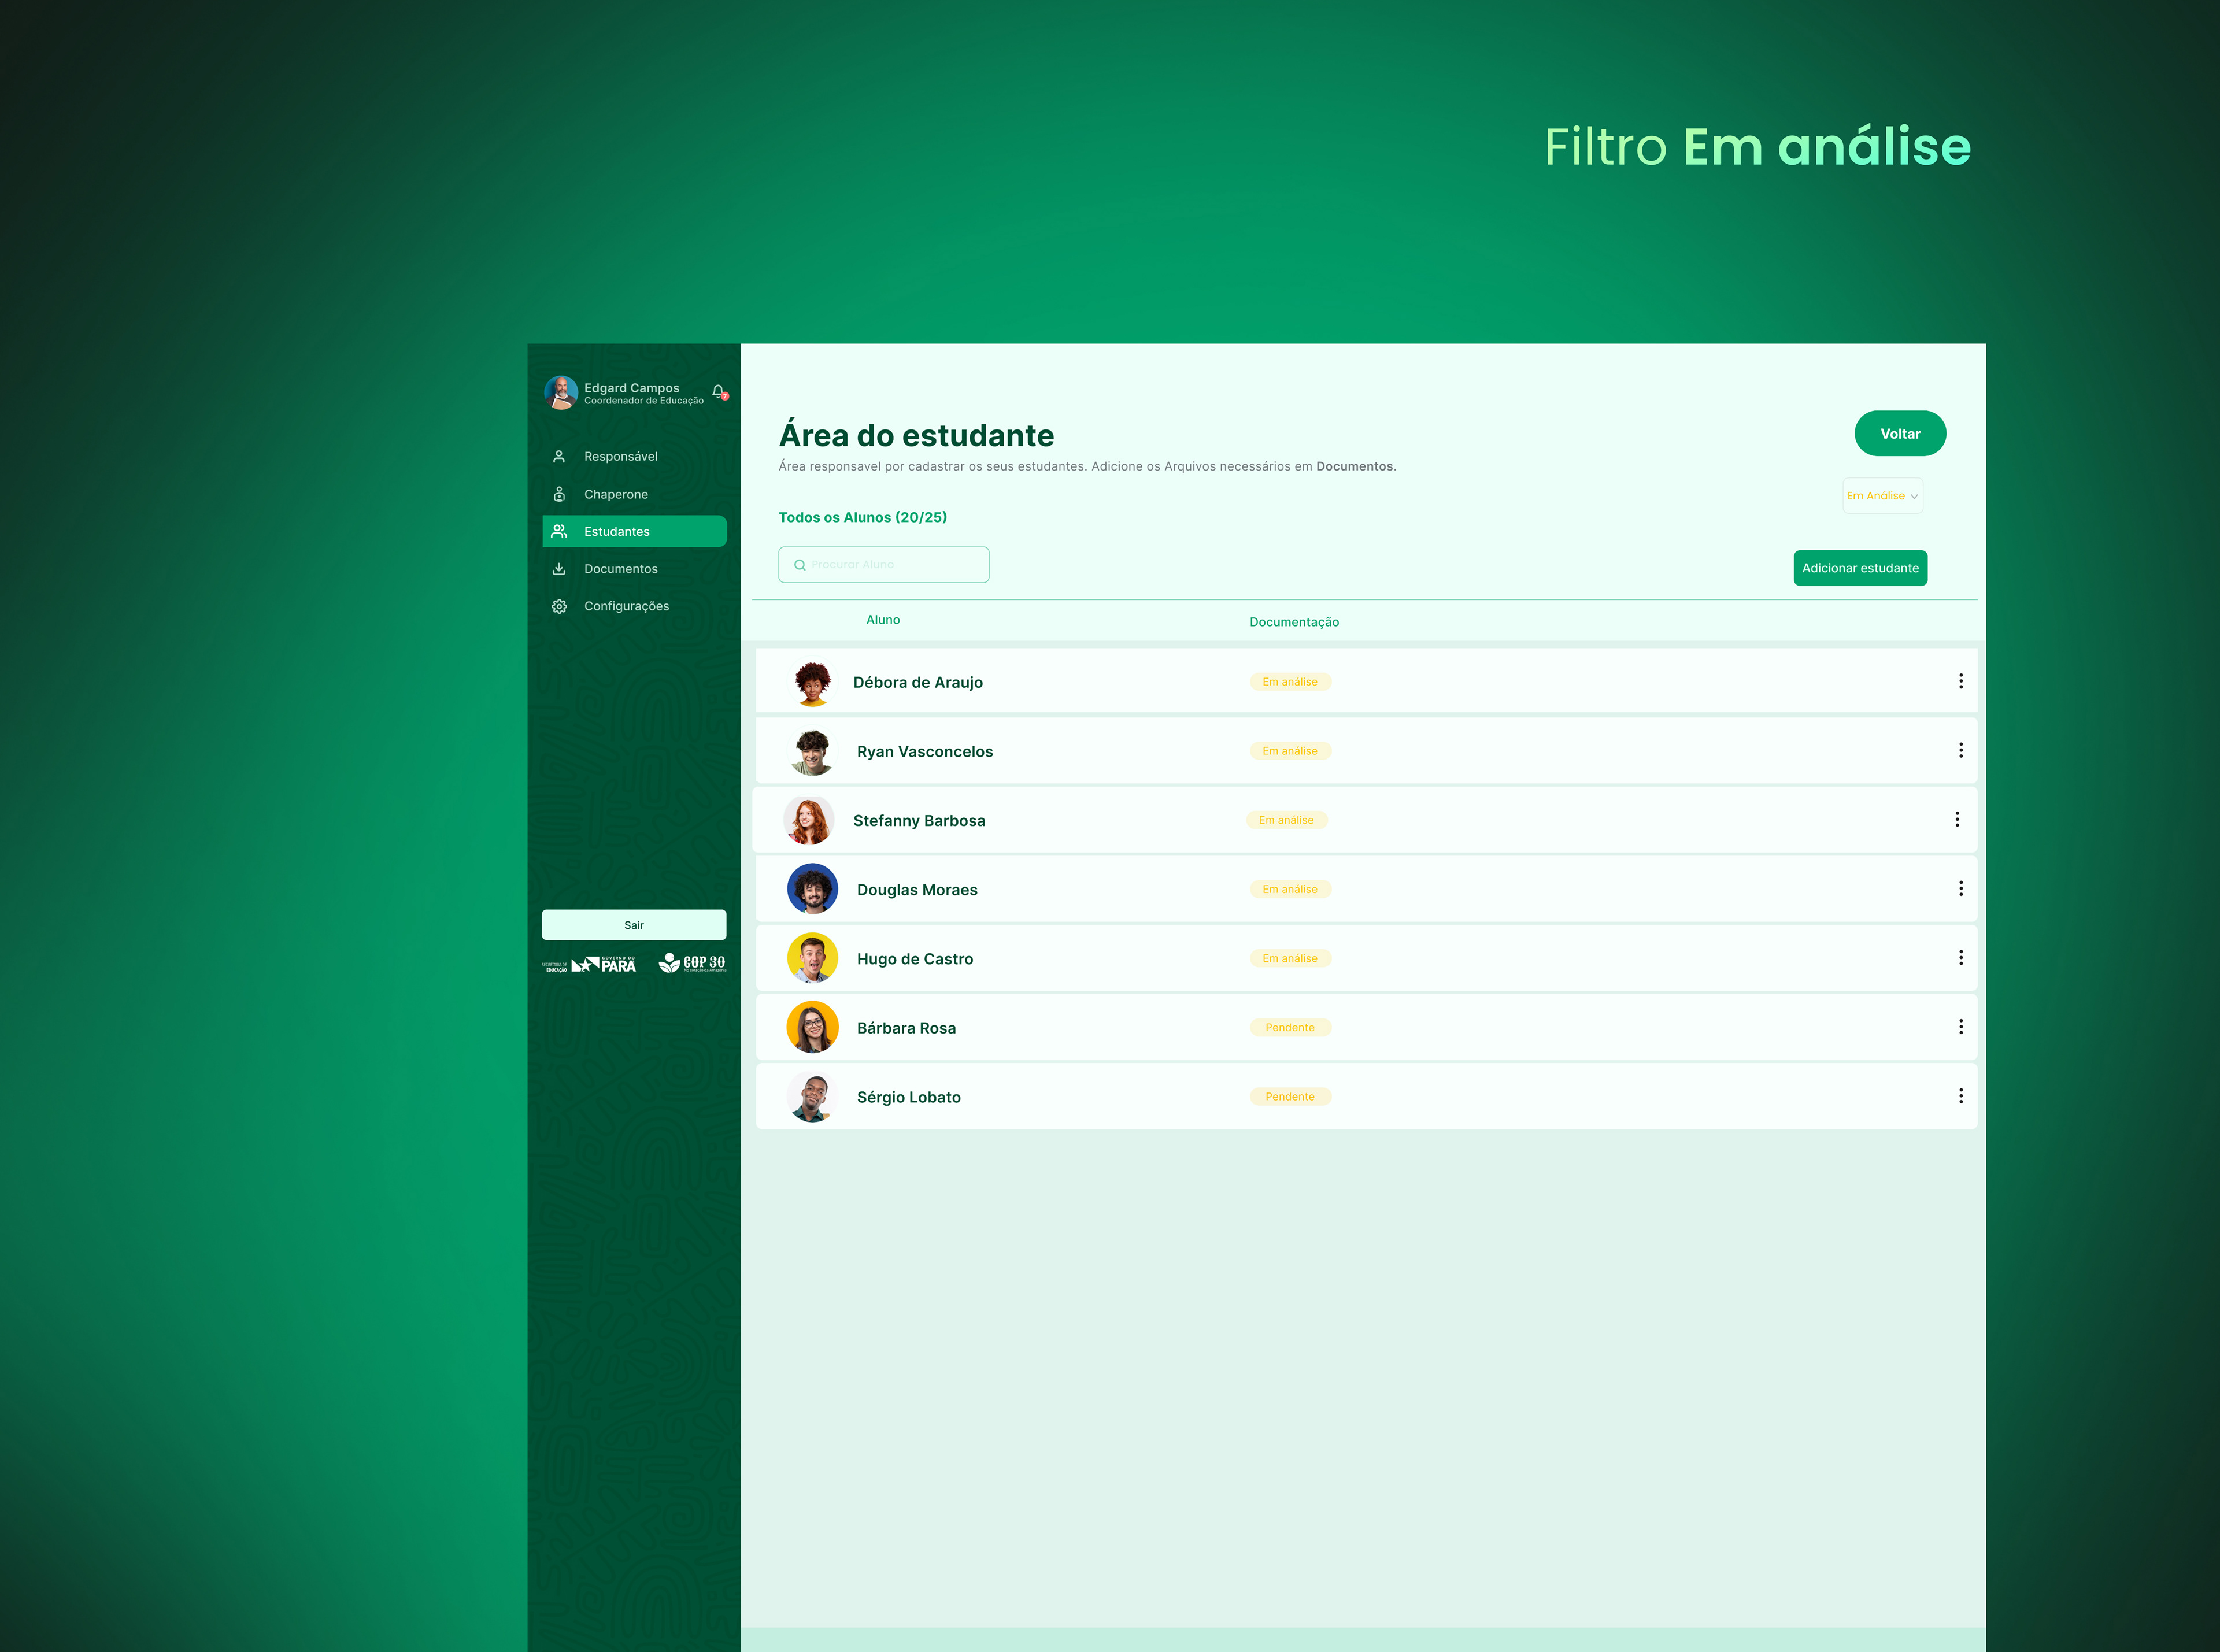Click the Sair logout button

point(633,925)
